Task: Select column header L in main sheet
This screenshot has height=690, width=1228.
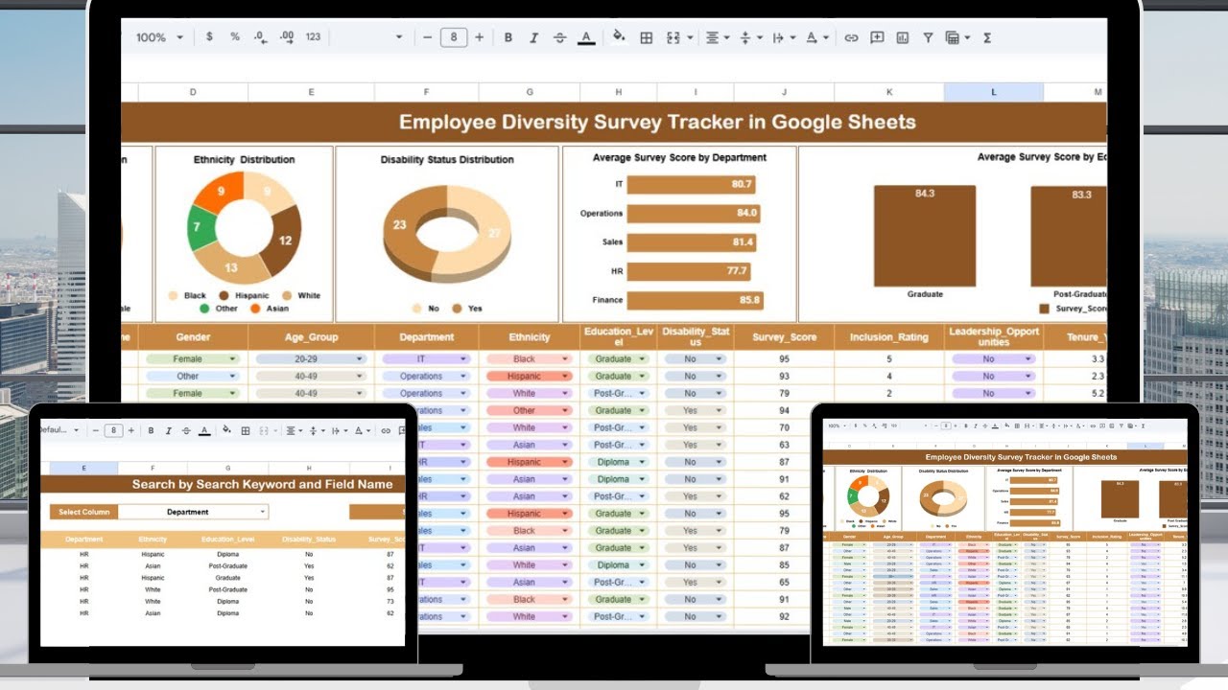Action: (x=994, y=92)
